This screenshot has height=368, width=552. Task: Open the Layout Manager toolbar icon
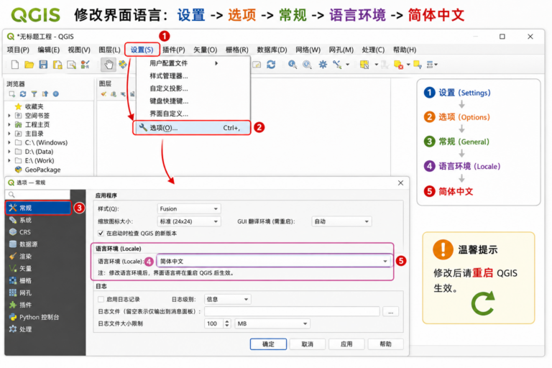[71, 65]
